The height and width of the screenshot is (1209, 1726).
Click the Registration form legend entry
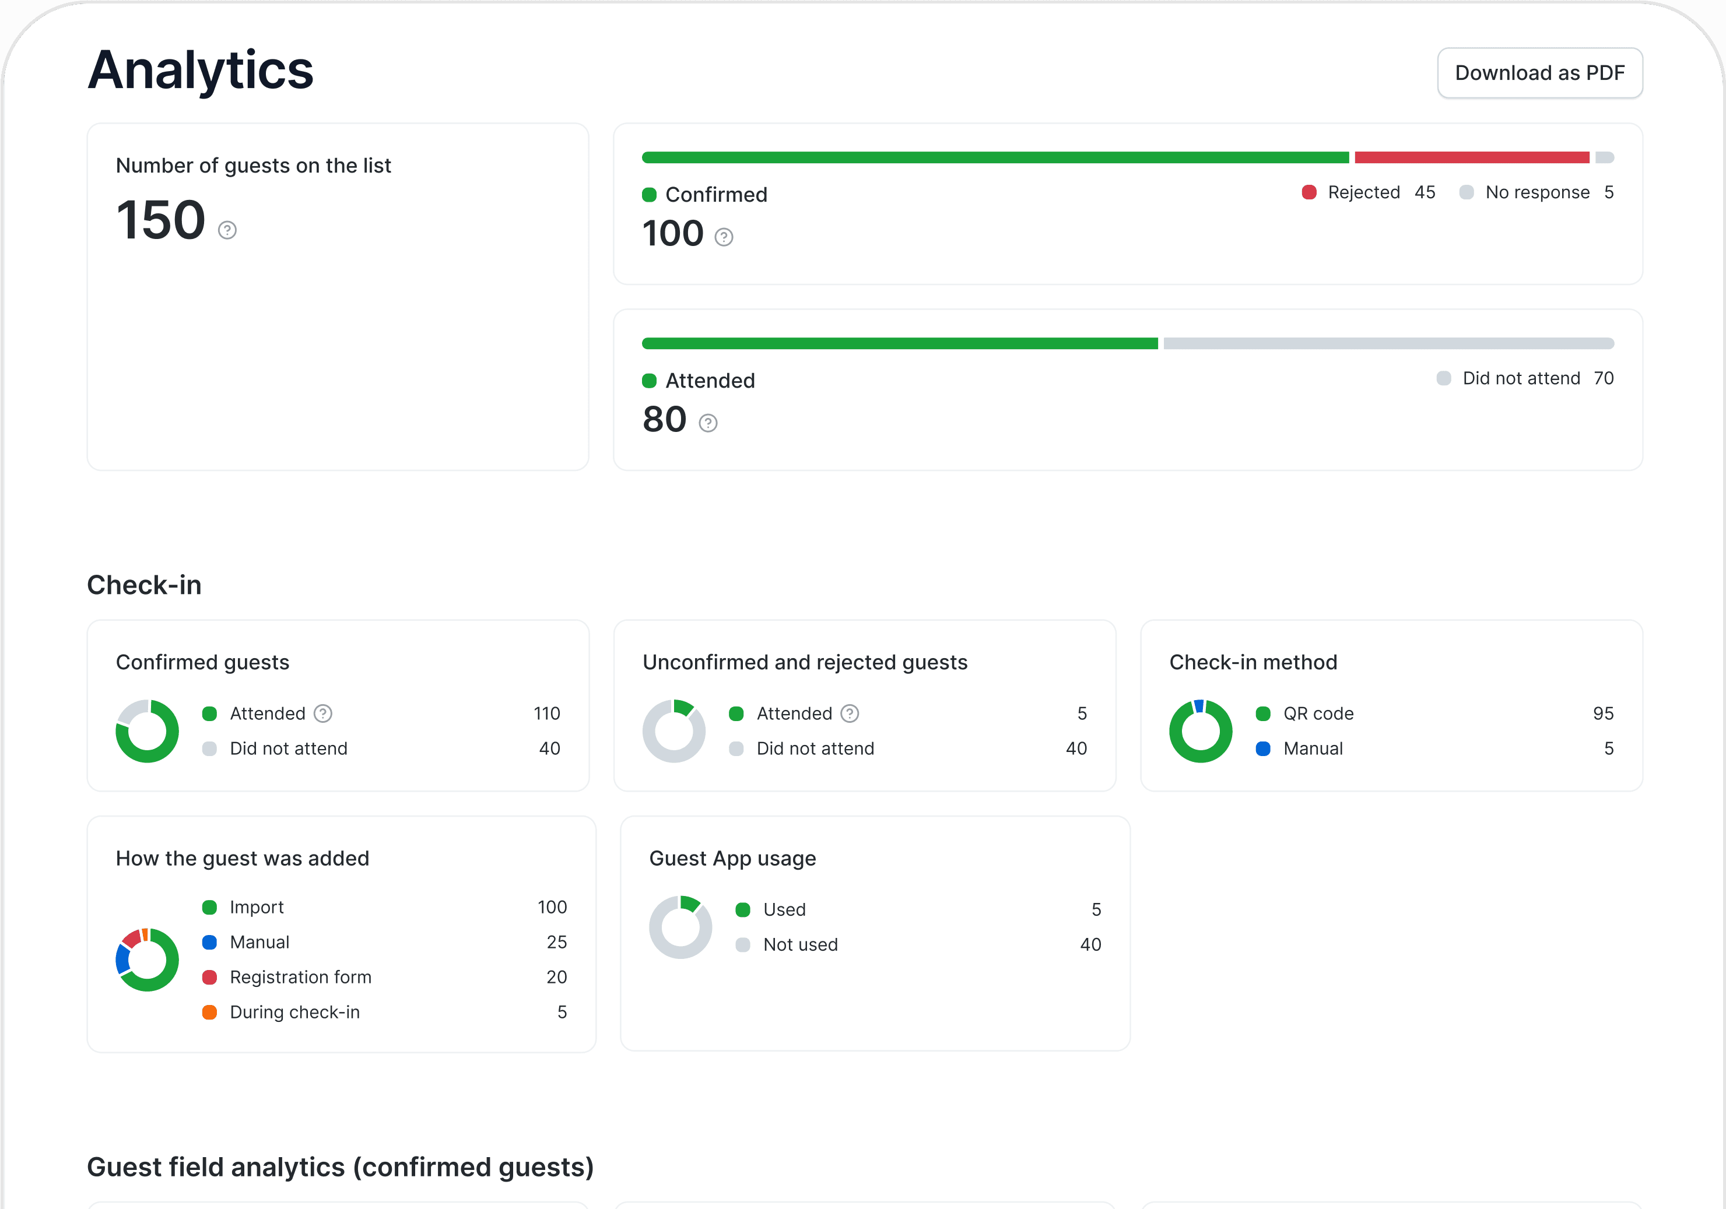[x=300, y=977]
